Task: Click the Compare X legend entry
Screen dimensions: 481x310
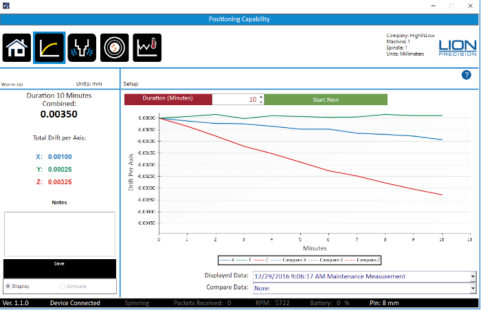Action: [x=289, y=260]
